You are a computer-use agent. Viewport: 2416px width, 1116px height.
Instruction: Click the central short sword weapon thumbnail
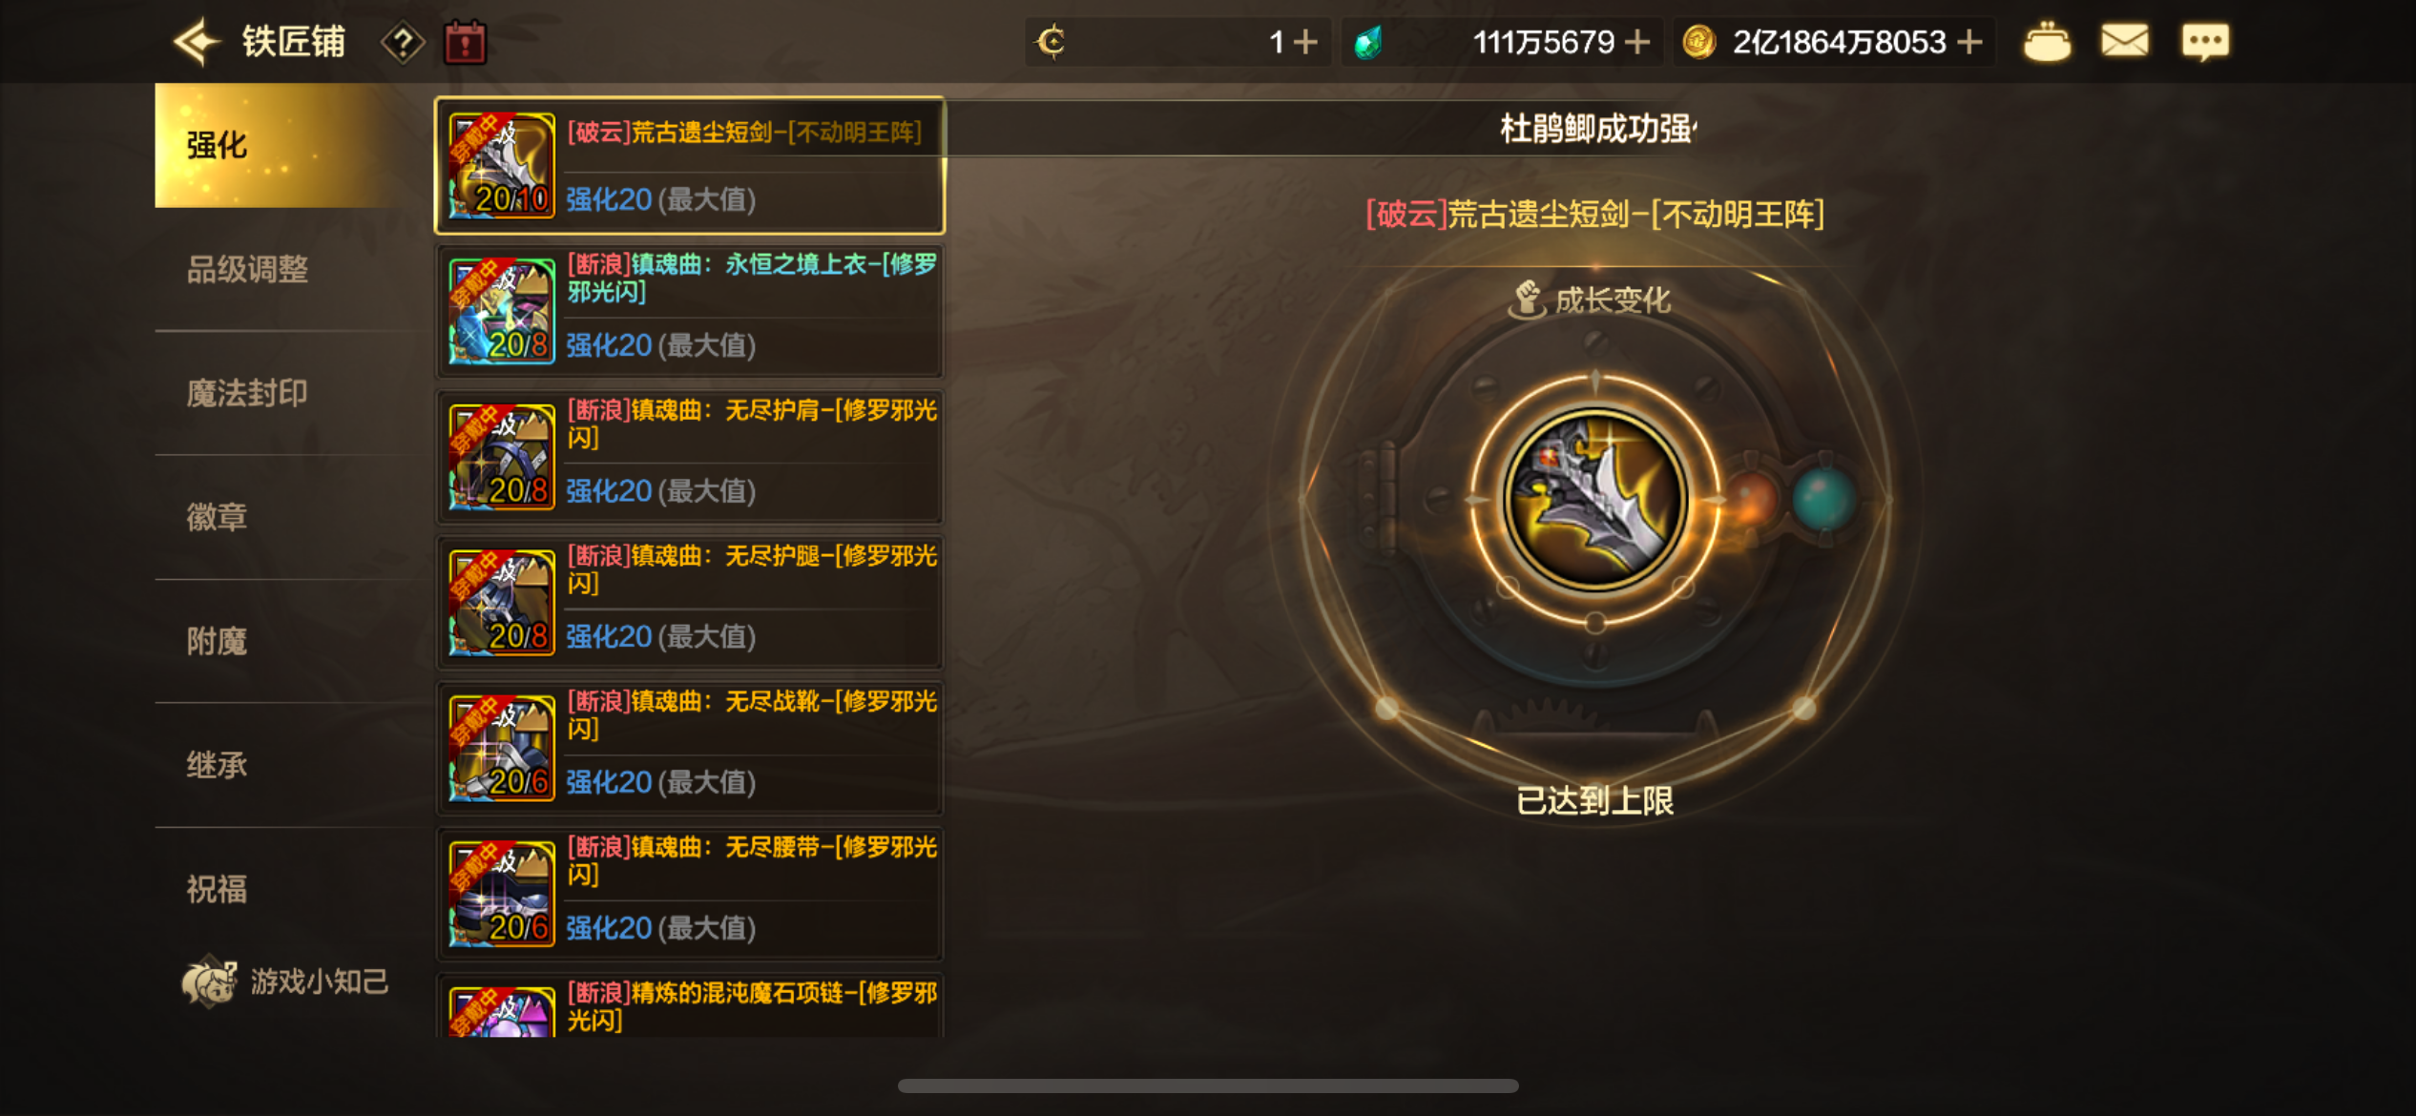point(1594,499)
